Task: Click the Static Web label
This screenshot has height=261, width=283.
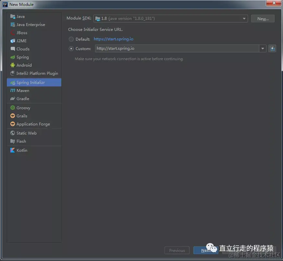Action: coord(27,133)
